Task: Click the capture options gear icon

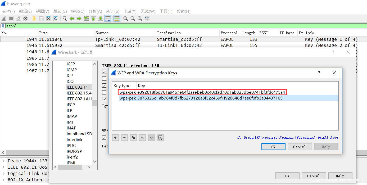Action: click(25, 19)
